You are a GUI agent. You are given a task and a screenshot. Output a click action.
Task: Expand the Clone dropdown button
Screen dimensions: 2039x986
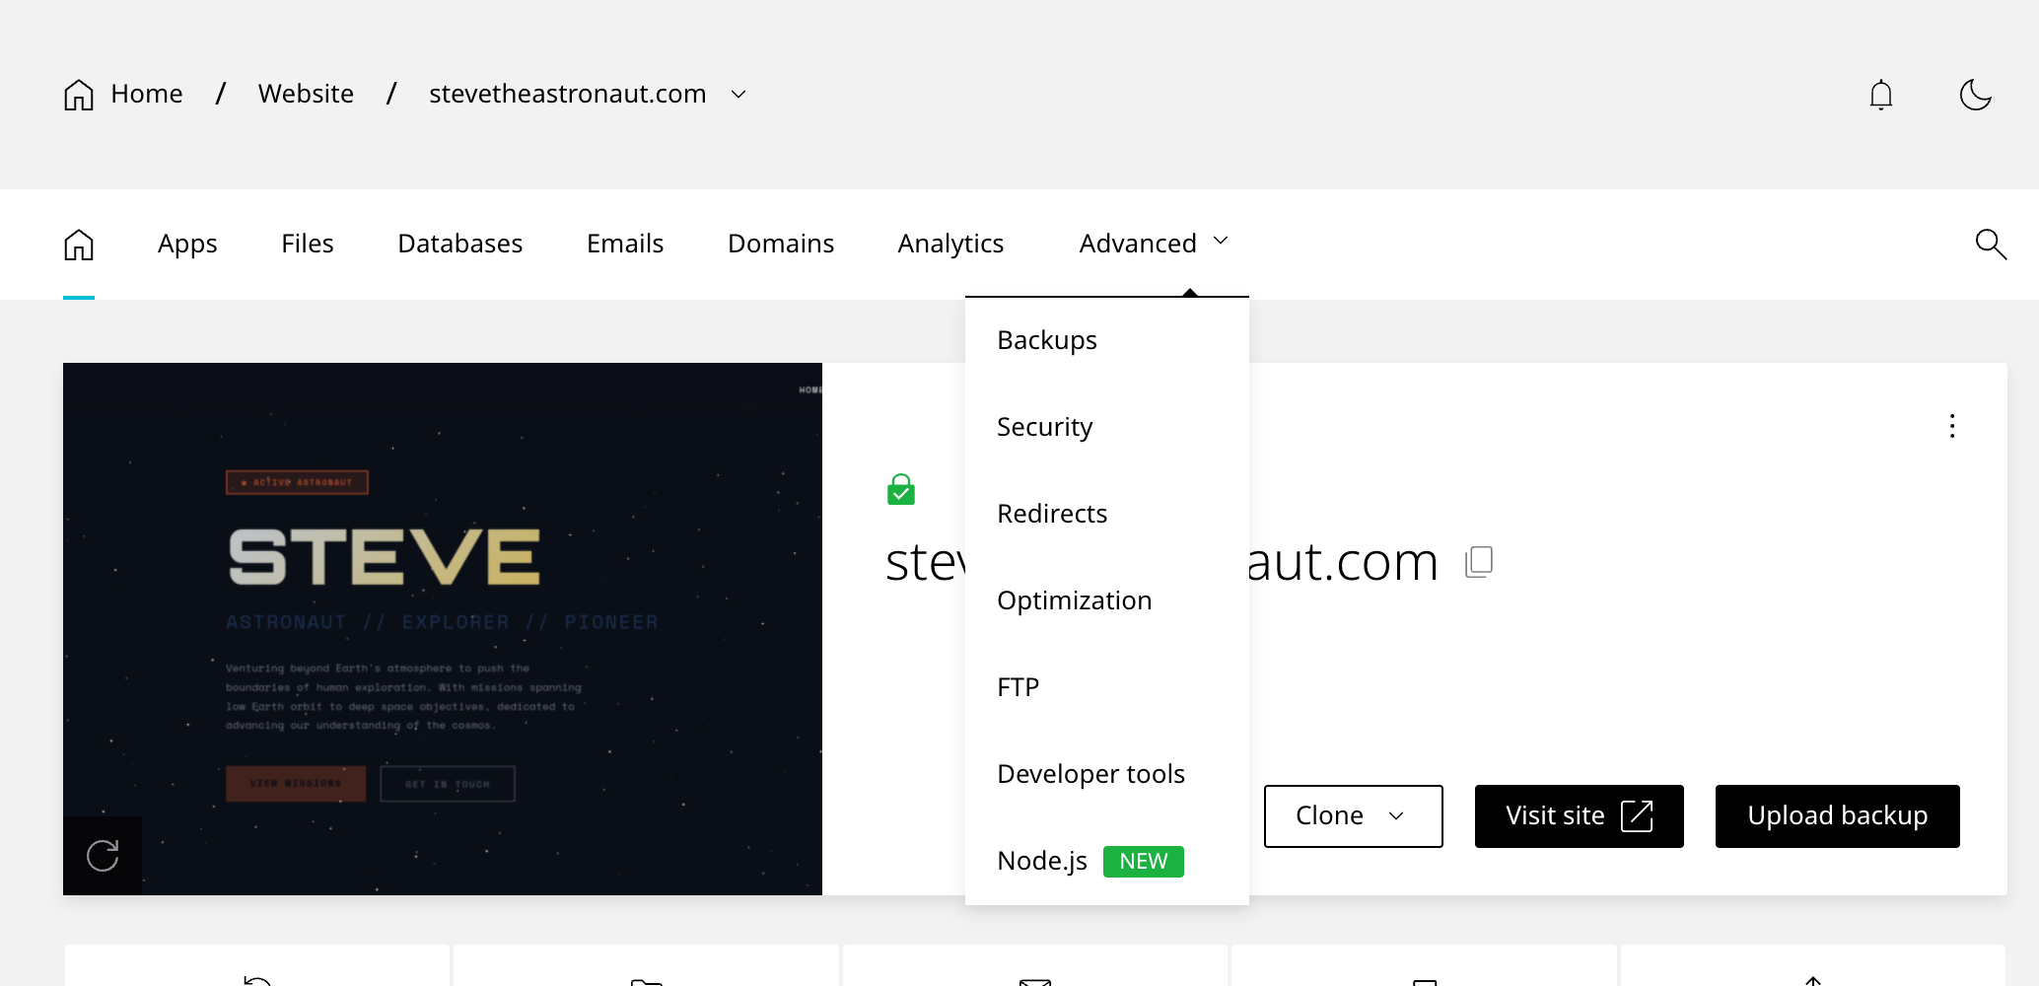coord(1352,815)
